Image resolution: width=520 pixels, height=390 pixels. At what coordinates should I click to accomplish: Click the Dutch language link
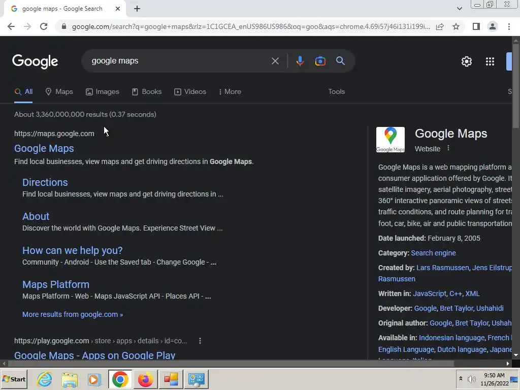[x=462, y=349]
